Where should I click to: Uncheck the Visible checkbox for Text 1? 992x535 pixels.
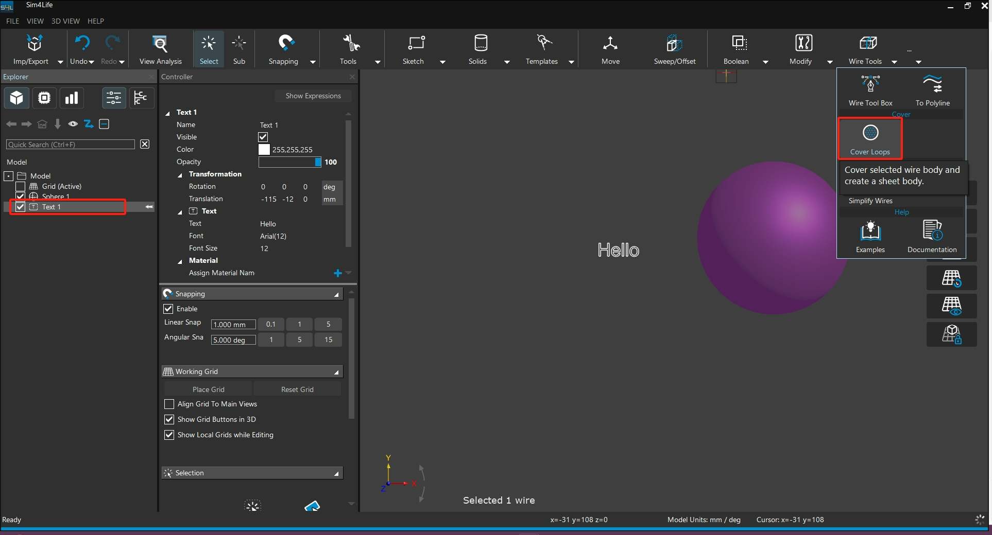(x=263, y=137)
